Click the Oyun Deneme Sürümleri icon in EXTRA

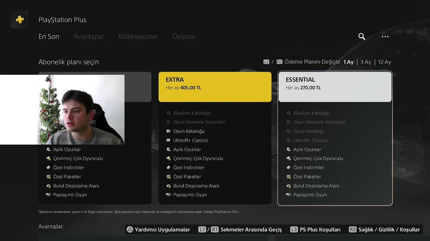tap(168, 122)
